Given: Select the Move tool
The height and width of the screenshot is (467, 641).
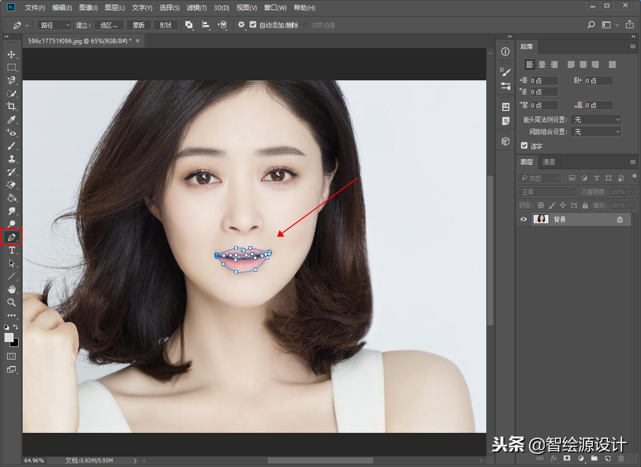Looking at the screenshot, I should (11, 54).
